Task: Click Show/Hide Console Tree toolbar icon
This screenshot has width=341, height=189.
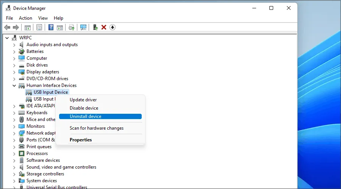Action: point(27,27)
